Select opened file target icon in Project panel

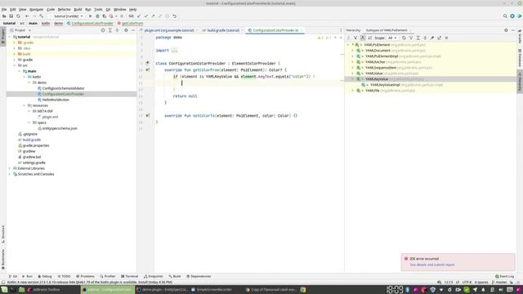(x=103, y=30)
